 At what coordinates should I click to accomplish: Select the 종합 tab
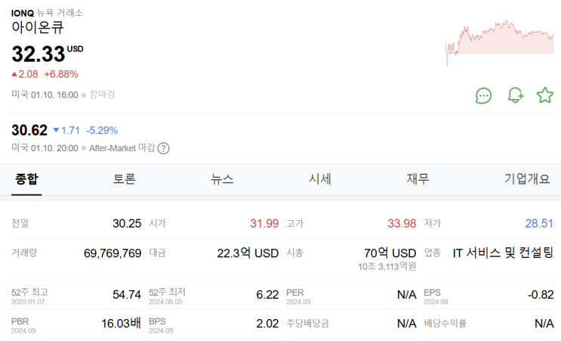[x=26, y=179]
